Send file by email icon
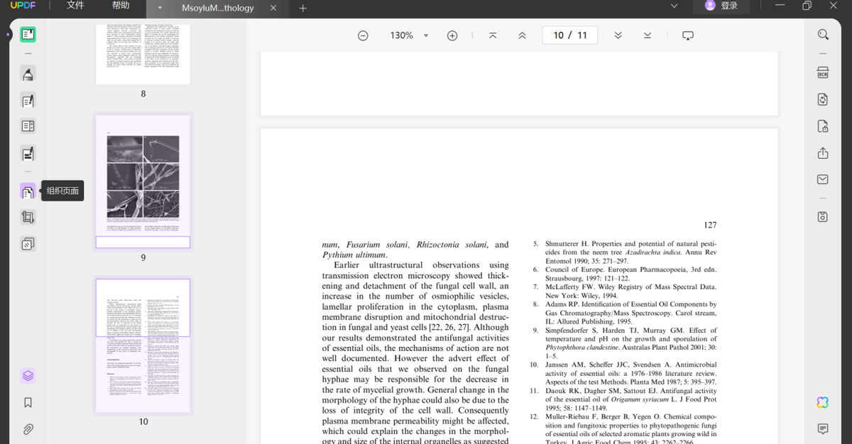 (x=823, y=179)
